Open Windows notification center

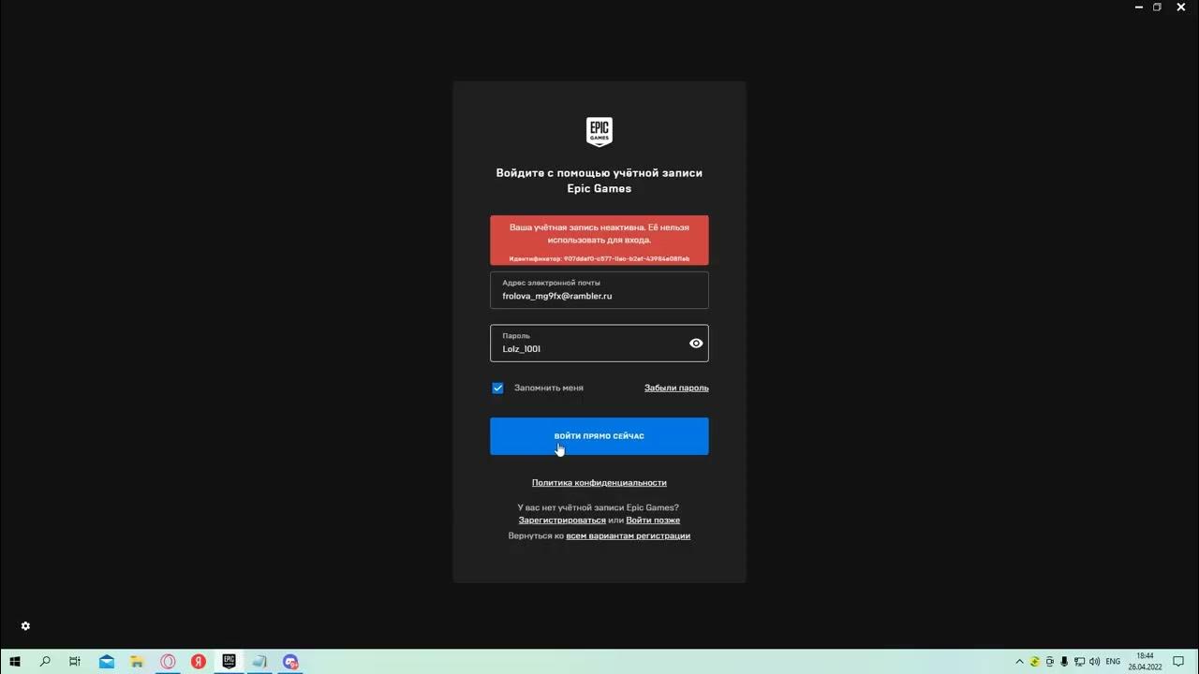click(1178, 662)
